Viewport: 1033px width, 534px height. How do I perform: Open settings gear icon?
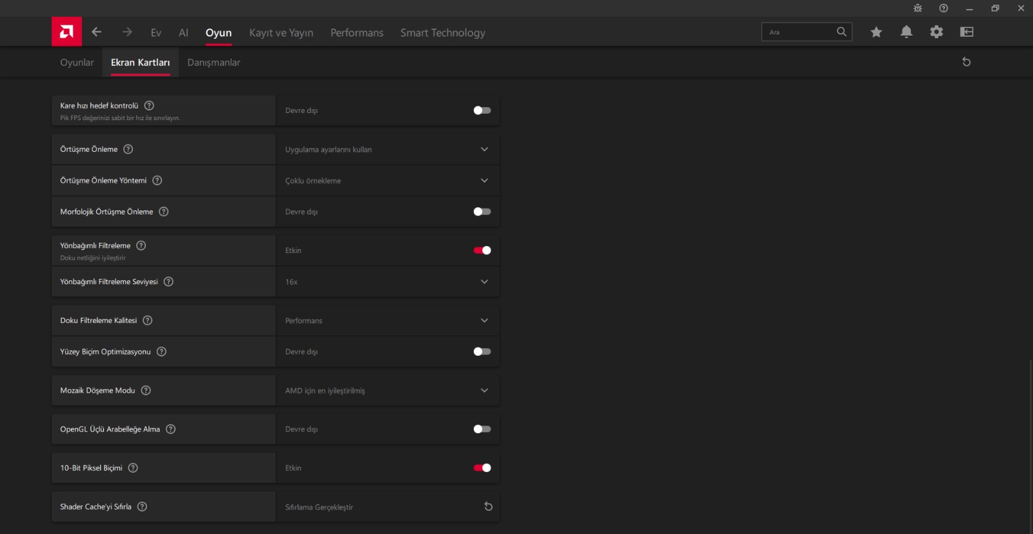point(936,32)
